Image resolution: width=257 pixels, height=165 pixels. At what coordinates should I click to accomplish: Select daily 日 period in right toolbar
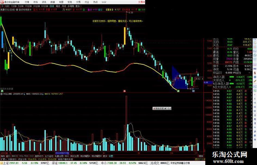tap(255, 115)
